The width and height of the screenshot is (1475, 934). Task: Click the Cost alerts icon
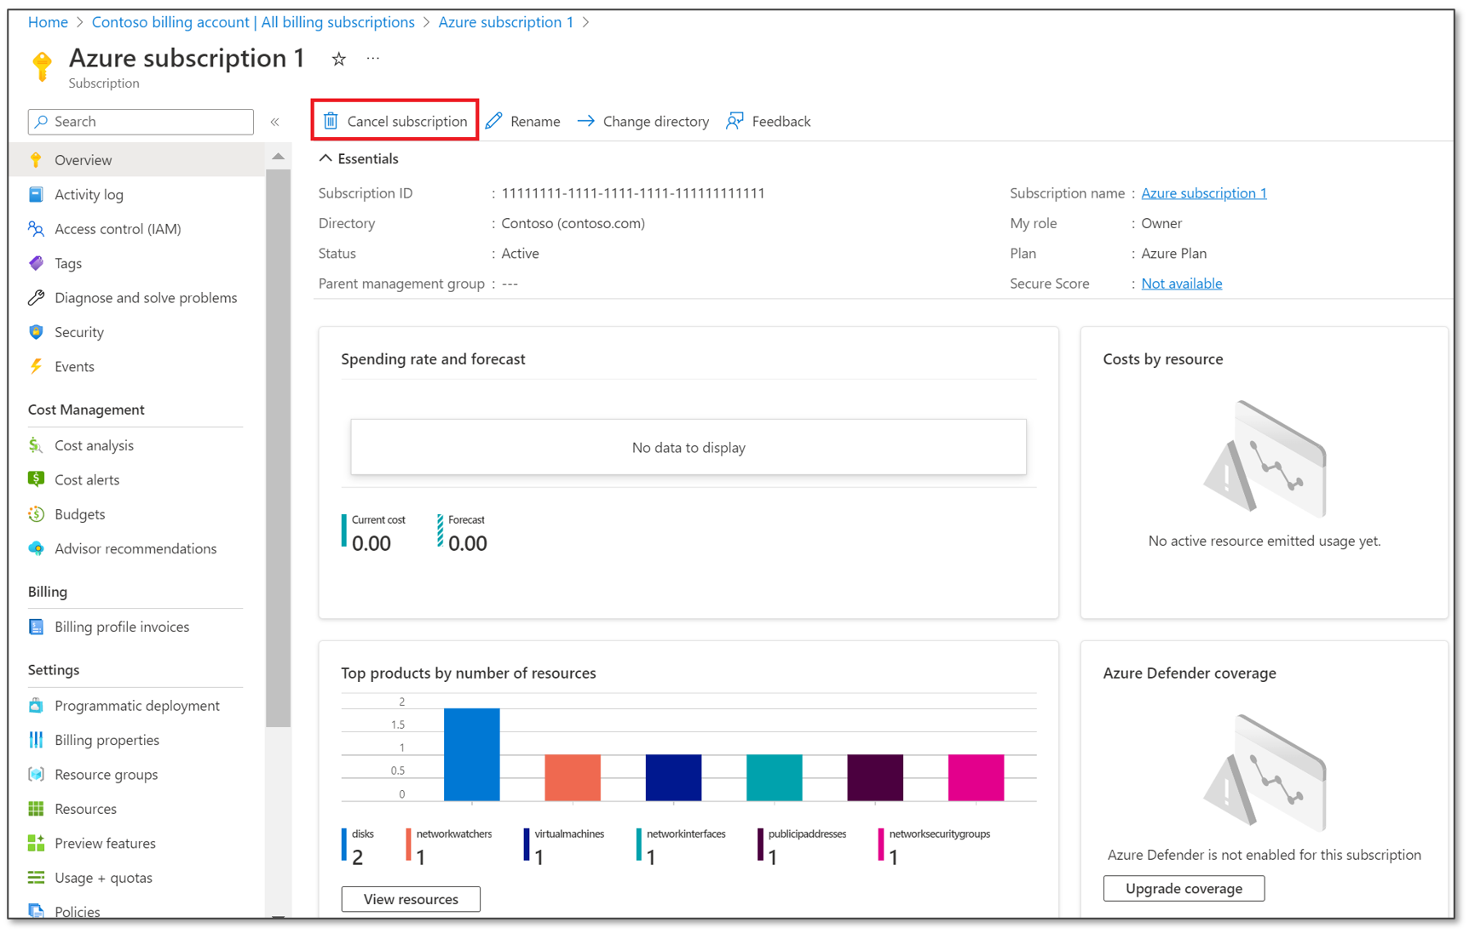[36, 479]
